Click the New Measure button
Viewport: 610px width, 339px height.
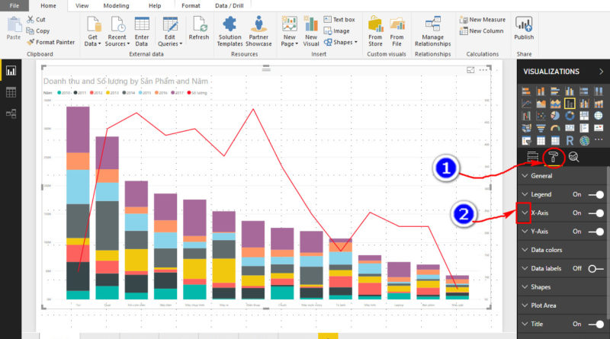[486, 20]
